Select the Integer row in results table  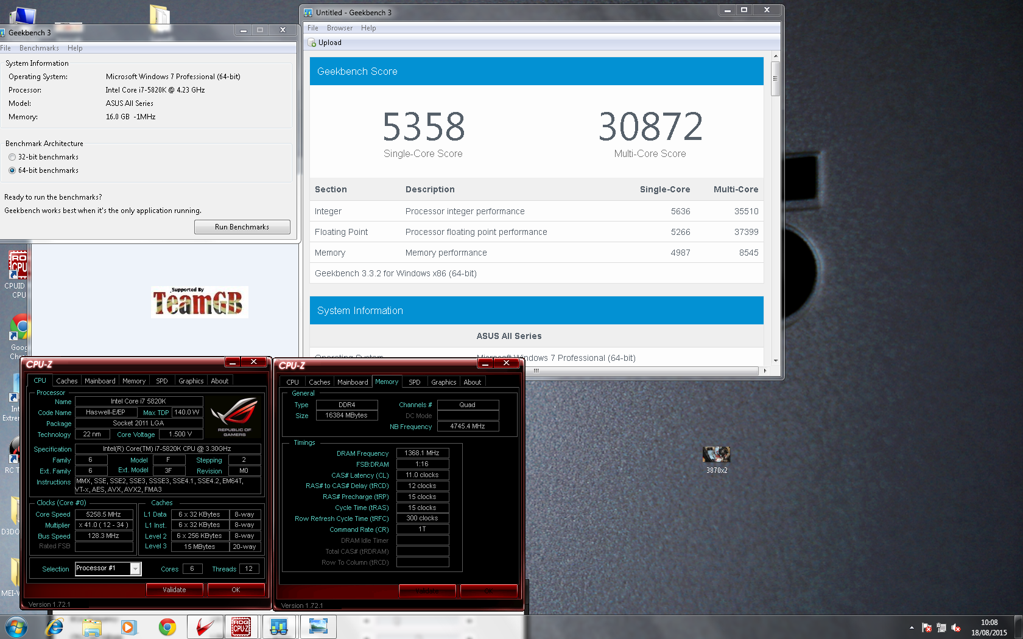click(x=536, y=211)
